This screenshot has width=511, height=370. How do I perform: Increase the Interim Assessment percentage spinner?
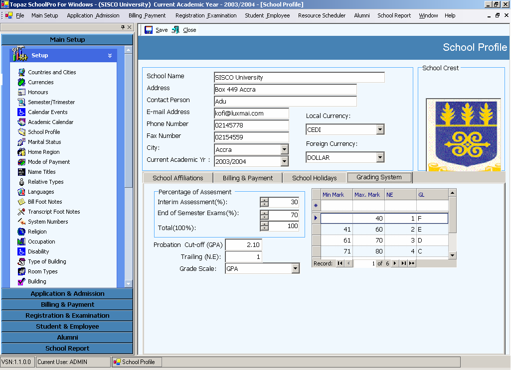264,200
